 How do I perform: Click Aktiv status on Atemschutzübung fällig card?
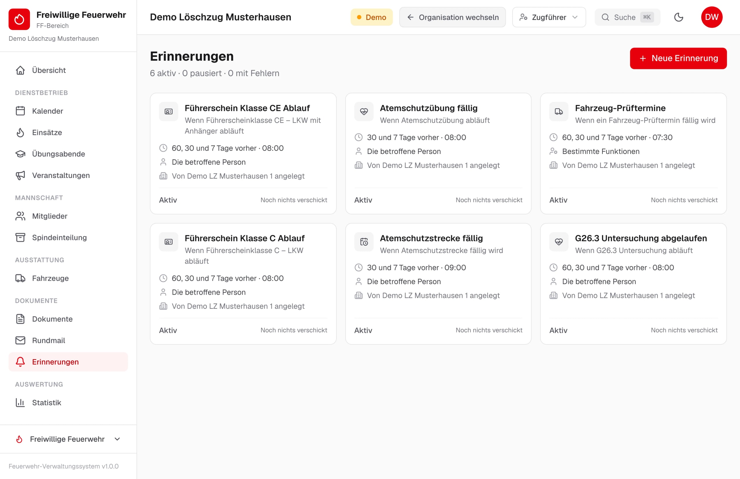pos(363,200)
